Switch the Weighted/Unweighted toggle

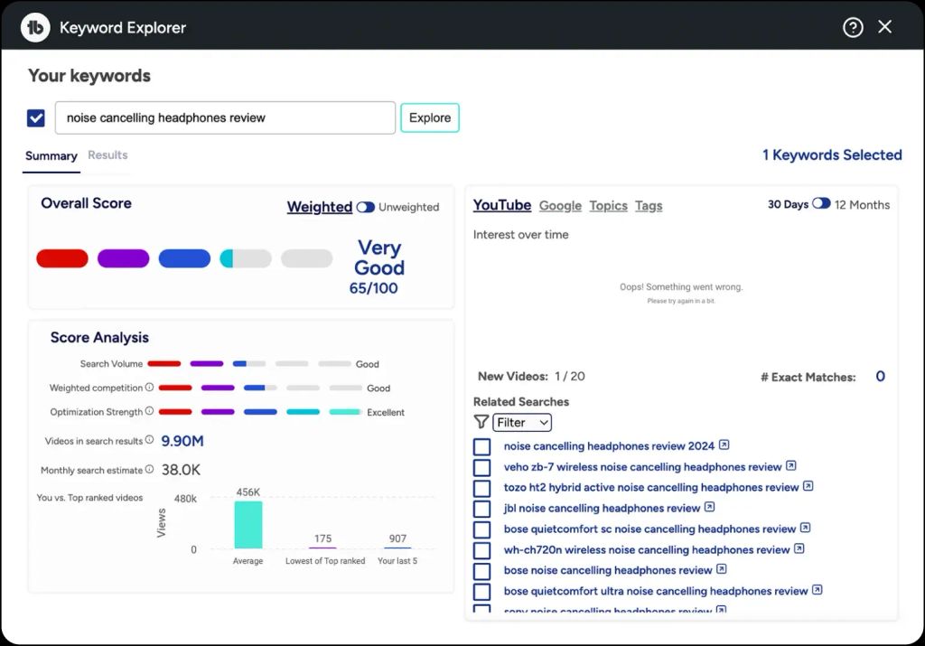tap(365, 207)
